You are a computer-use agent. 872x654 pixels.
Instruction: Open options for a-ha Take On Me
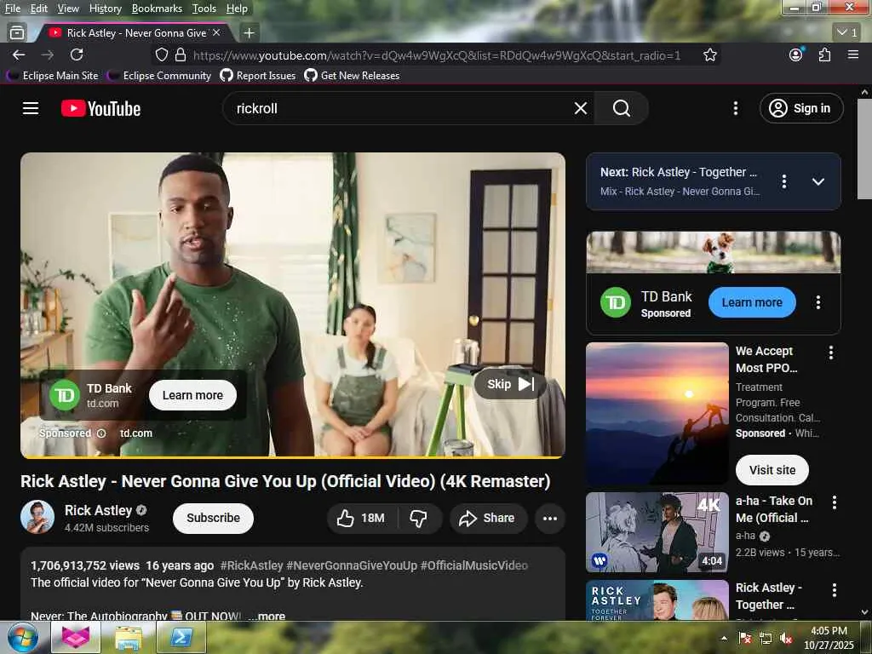click(834, 502)
